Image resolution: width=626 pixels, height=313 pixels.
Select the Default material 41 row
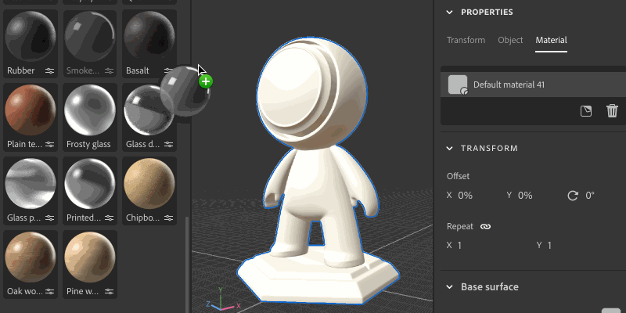(533, 85)
